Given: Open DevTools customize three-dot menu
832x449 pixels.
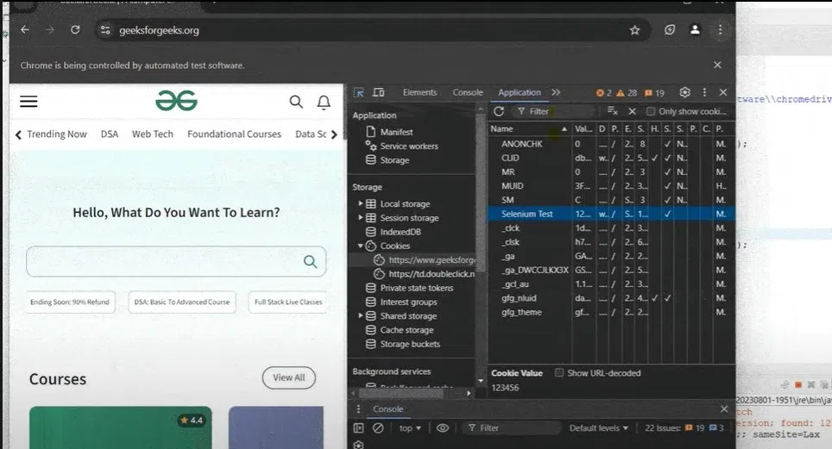Looking at the screenshot, I should [704, 92].
